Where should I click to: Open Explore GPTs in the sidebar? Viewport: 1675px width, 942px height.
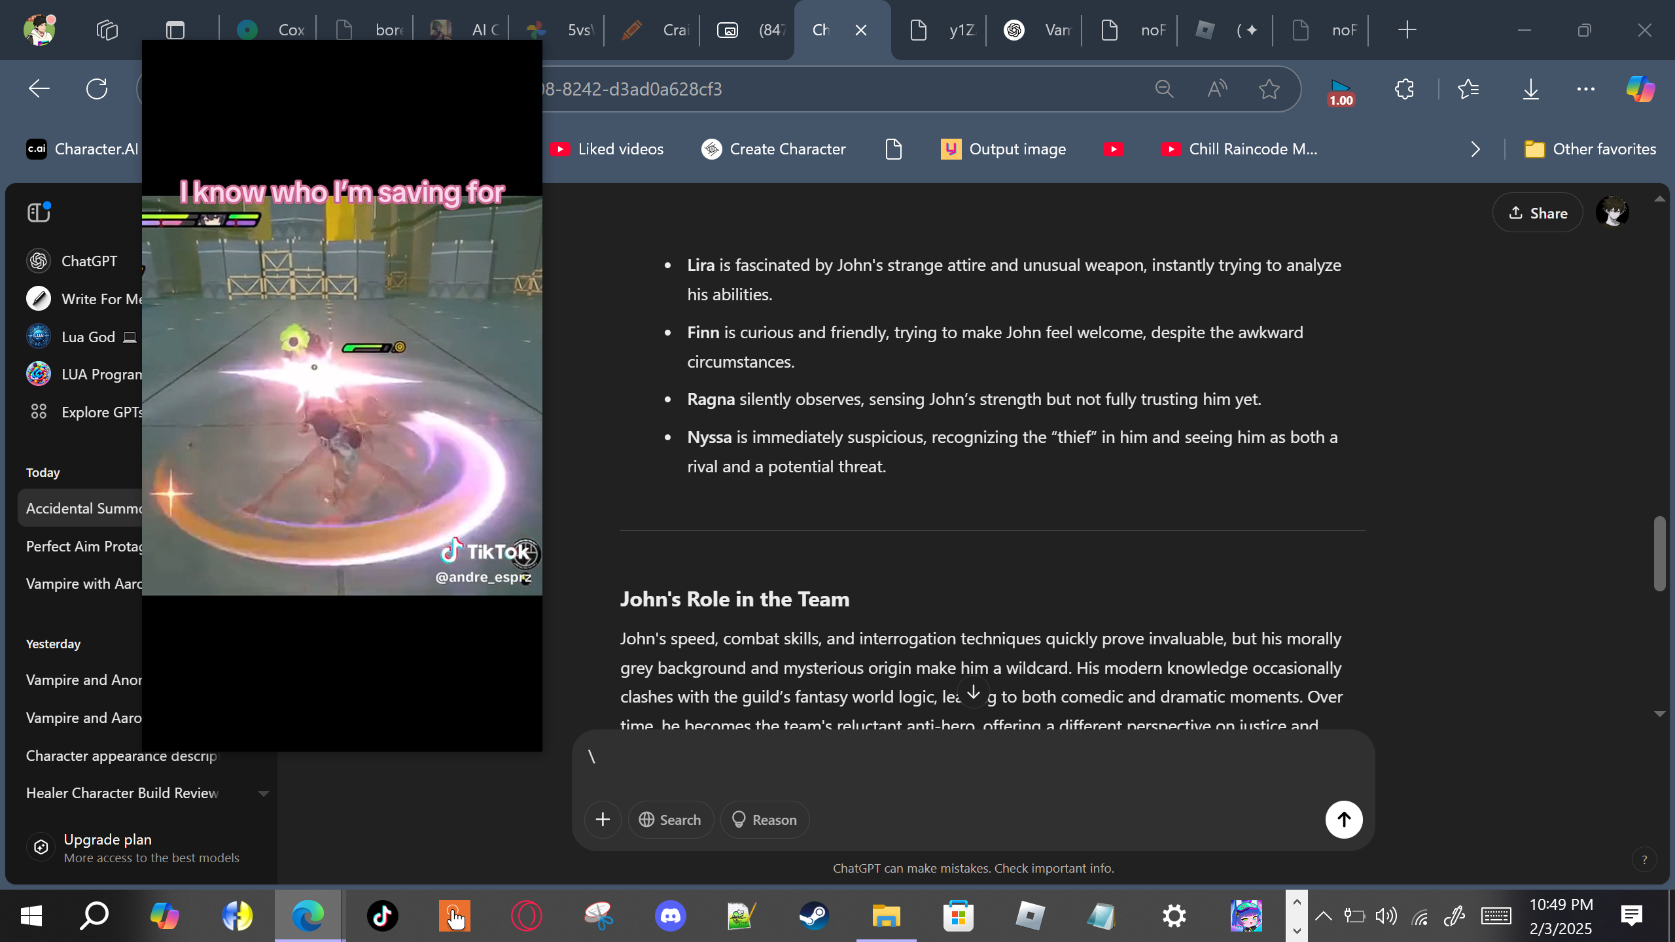click(x=82, y=412)
